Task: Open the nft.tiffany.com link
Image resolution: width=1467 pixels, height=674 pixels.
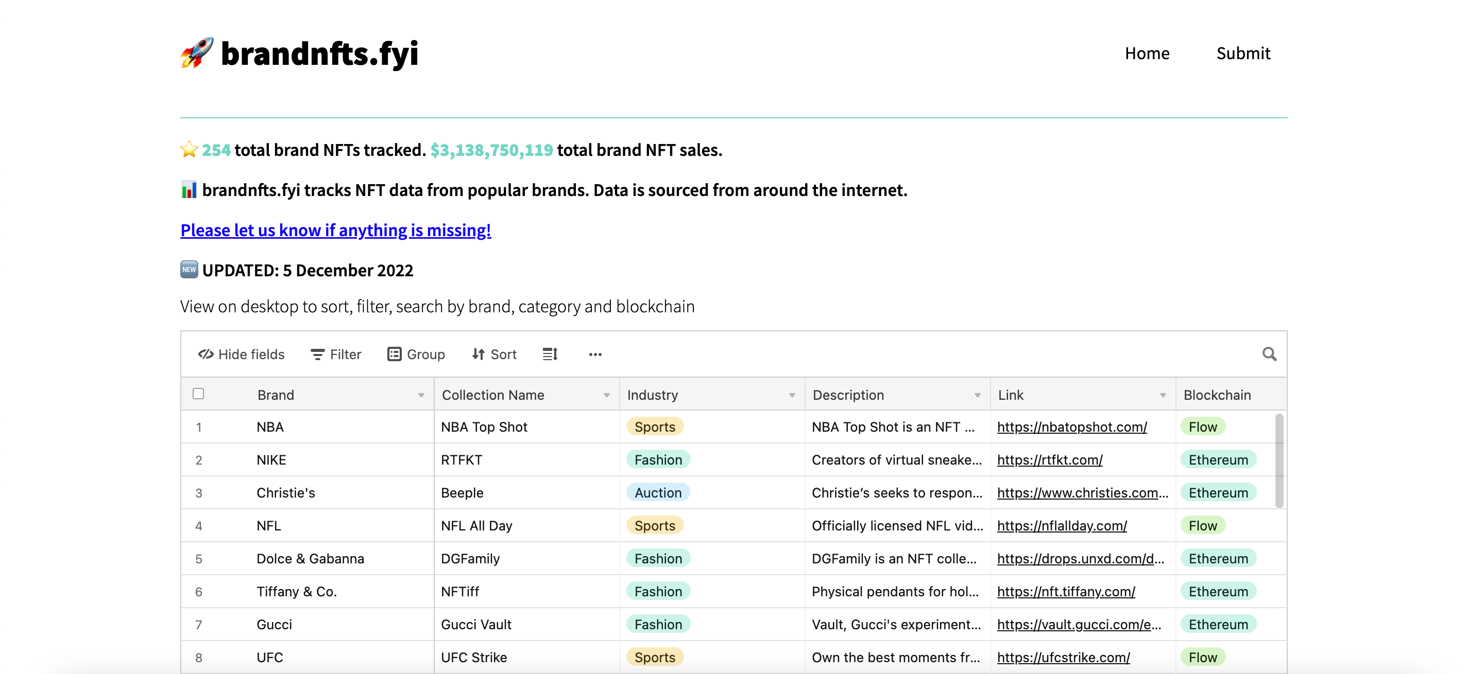Action: (x=1066, y=592)
